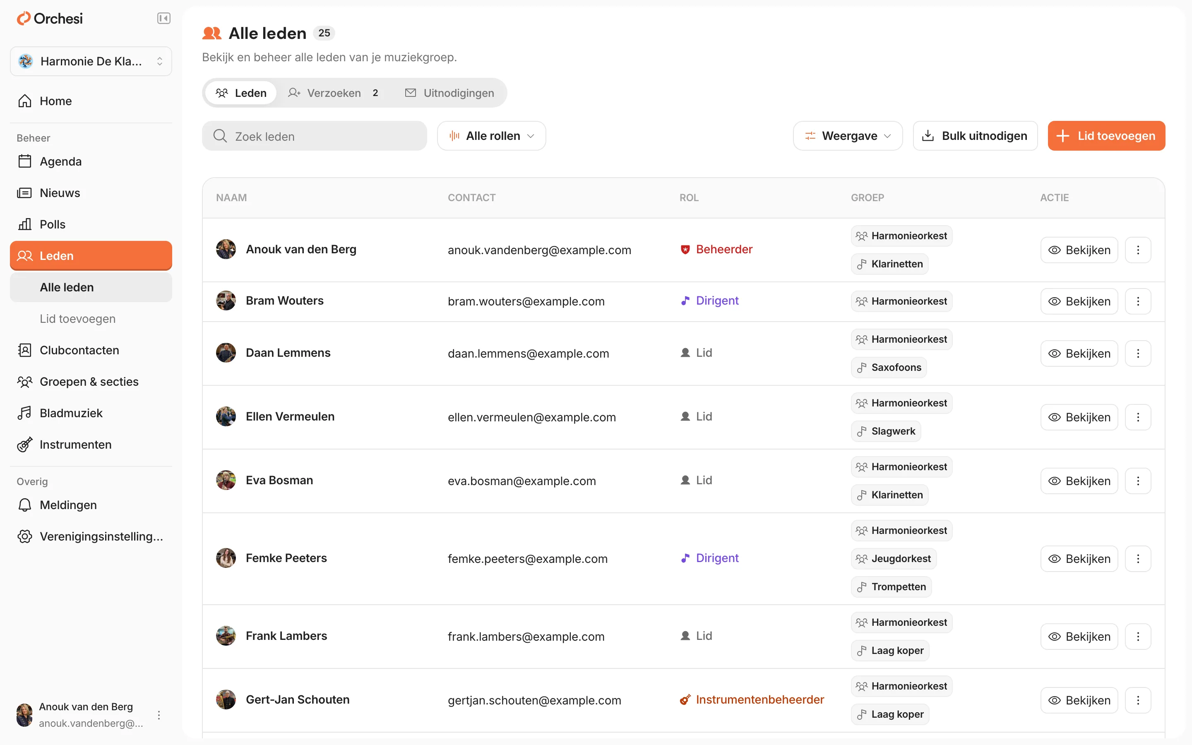1192x745 pixels.
Task: Open Lid toevoegen sidebar submenu item
Action: (x=91, y=319)
